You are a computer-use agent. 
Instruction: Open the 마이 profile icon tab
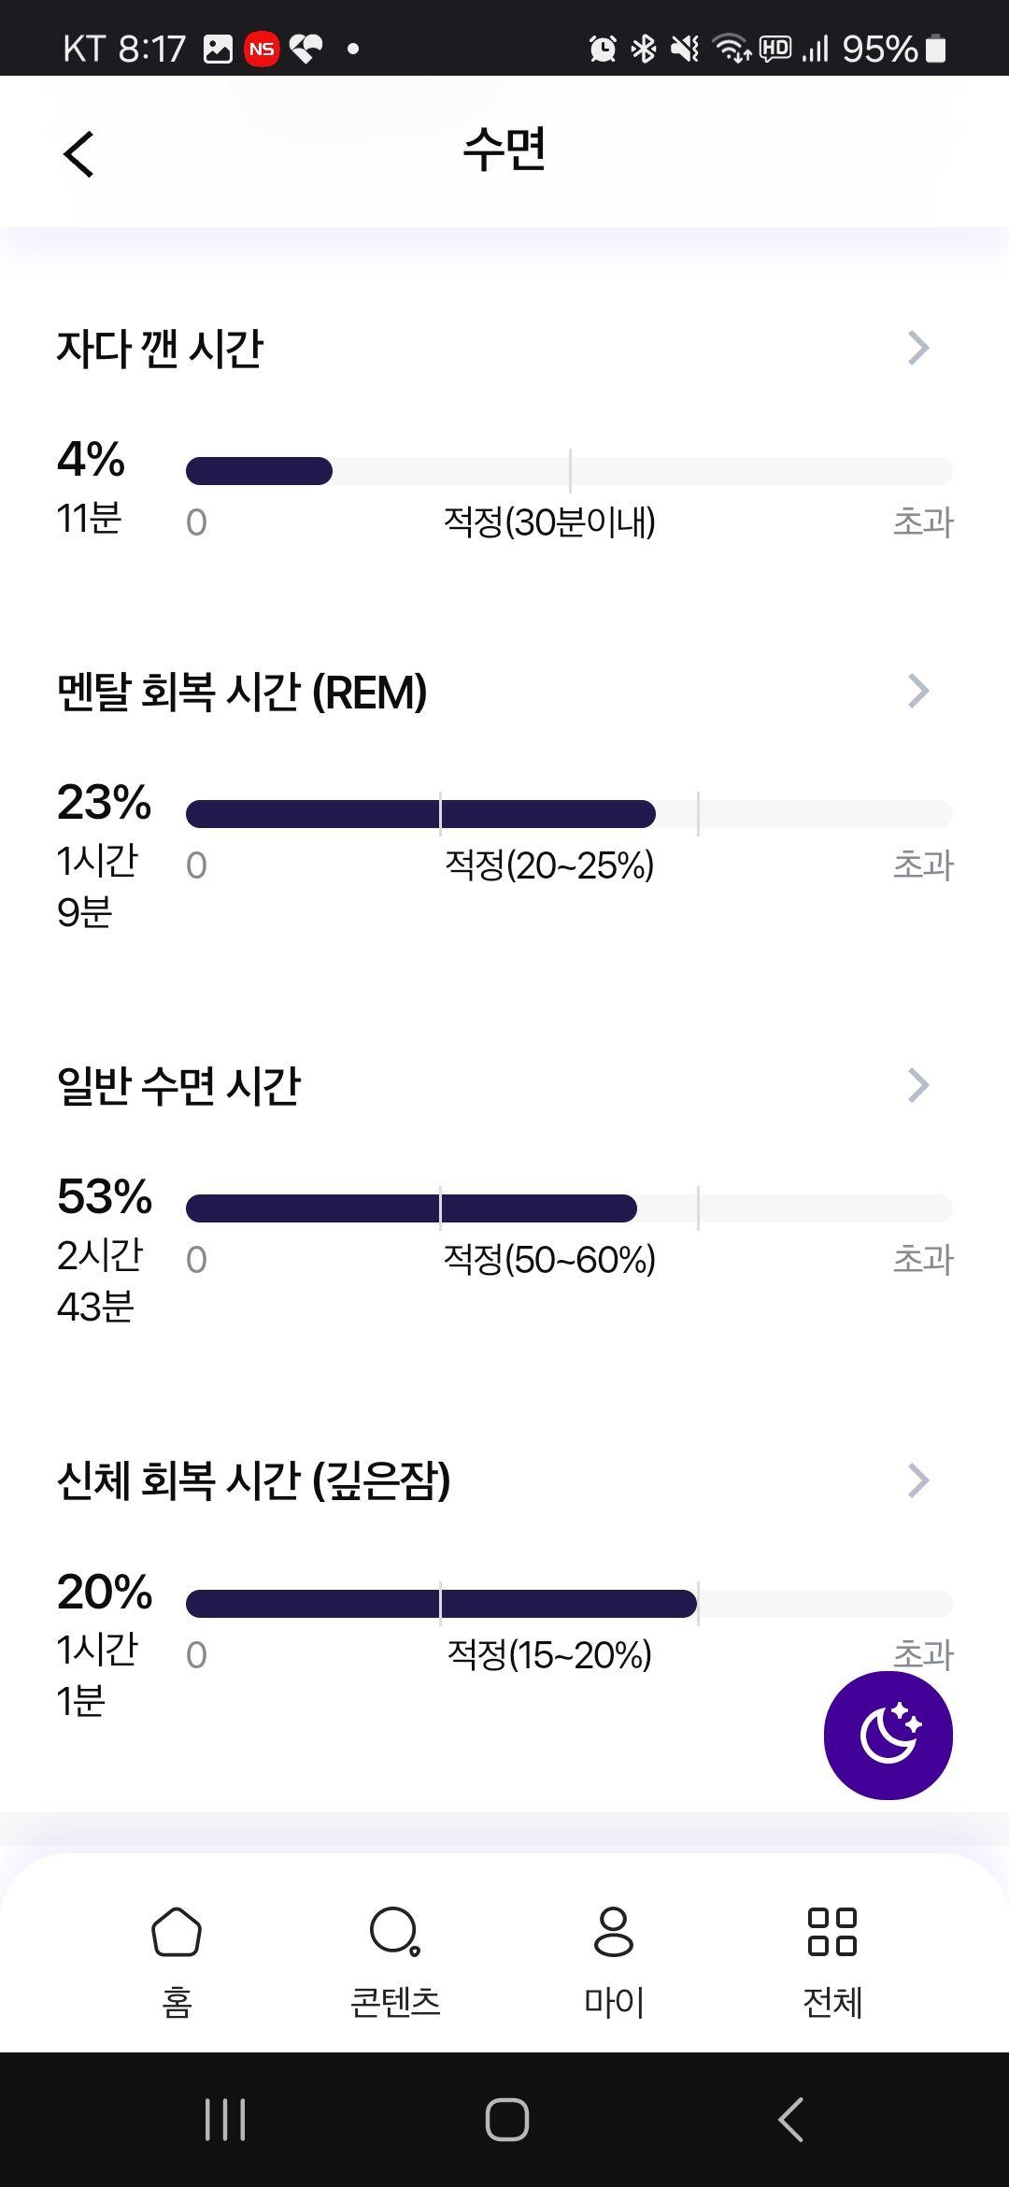click(613, 1932)
